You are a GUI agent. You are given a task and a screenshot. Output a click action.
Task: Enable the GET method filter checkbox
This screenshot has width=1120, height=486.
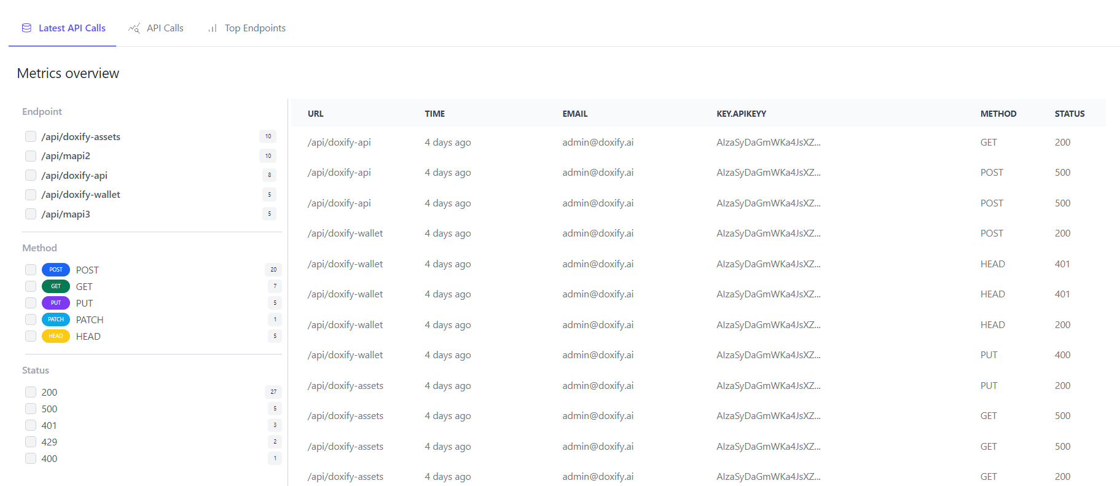coord(31,286)
